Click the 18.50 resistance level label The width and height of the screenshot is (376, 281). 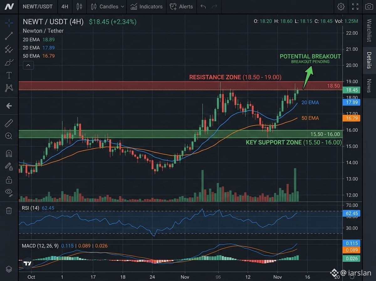[x=334, y=86]
